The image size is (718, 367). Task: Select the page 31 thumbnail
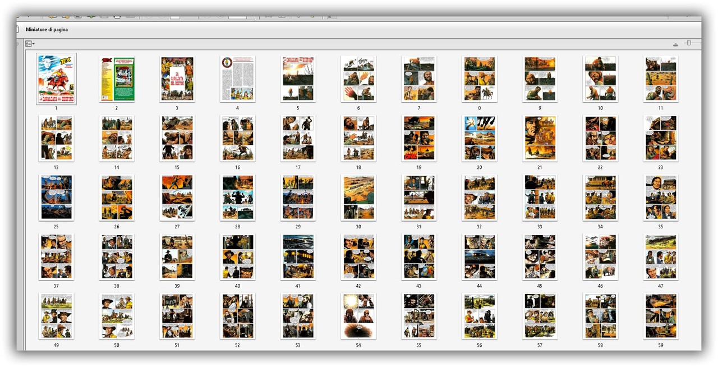[419, 198]
